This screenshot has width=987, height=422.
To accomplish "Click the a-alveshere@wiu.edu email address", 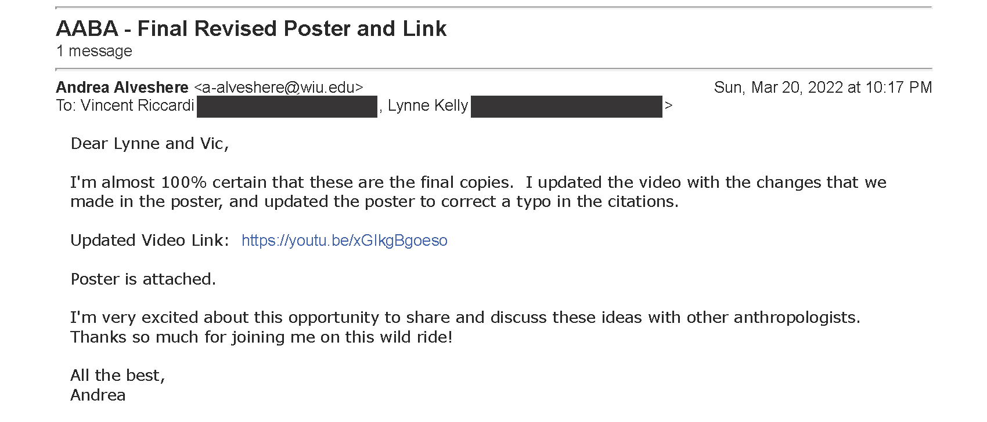I will (x=279, y=88).
